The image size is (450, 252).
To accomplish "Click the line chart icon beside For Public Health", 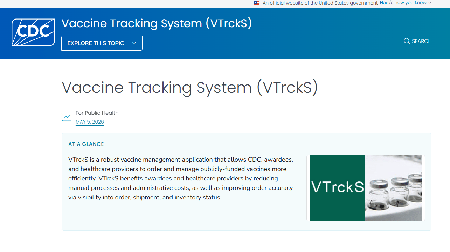I will click(66, 117).
